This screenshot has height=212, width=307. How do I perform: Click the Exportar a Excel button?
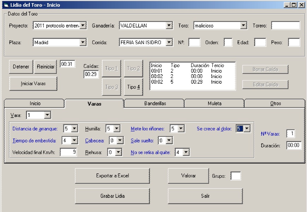[x=112, y=176]
